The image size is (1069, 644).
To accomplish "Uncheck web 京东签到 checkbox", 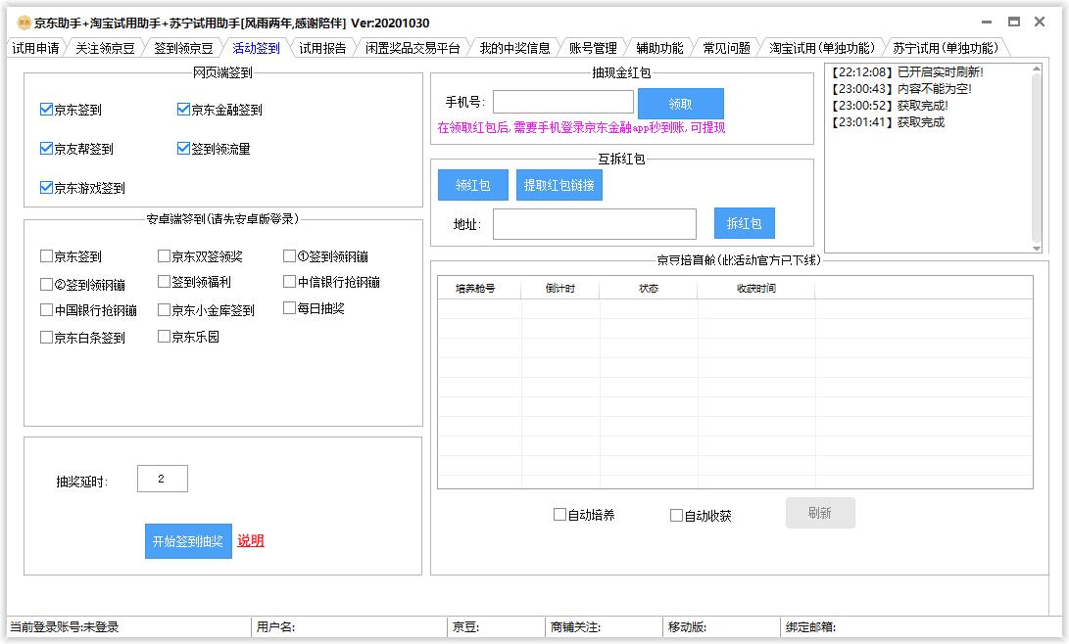I will click(x=46, y=109).
